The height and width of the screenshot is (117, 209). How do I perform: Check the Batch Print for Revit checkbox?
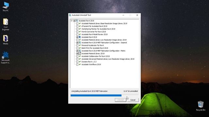[77, 48]
